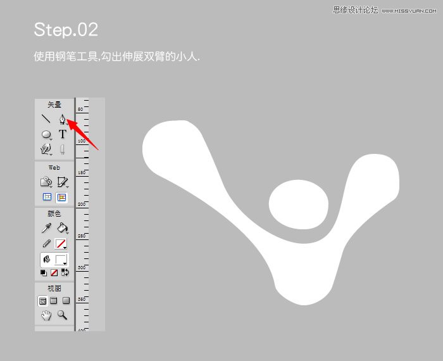Click Set default stroke/fill colors button
The width and height of the screenshot is (443, 361).
pos(43,272)
